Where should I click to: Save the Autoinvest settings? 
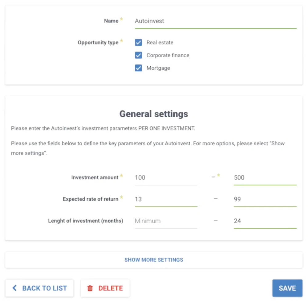tap(287, 288)
